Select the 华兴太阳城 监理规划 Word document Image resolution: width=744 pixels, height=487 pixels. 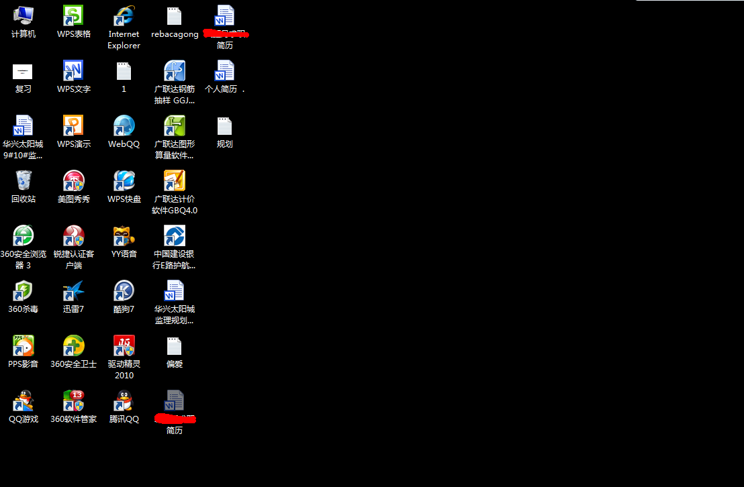coord(174,290)
